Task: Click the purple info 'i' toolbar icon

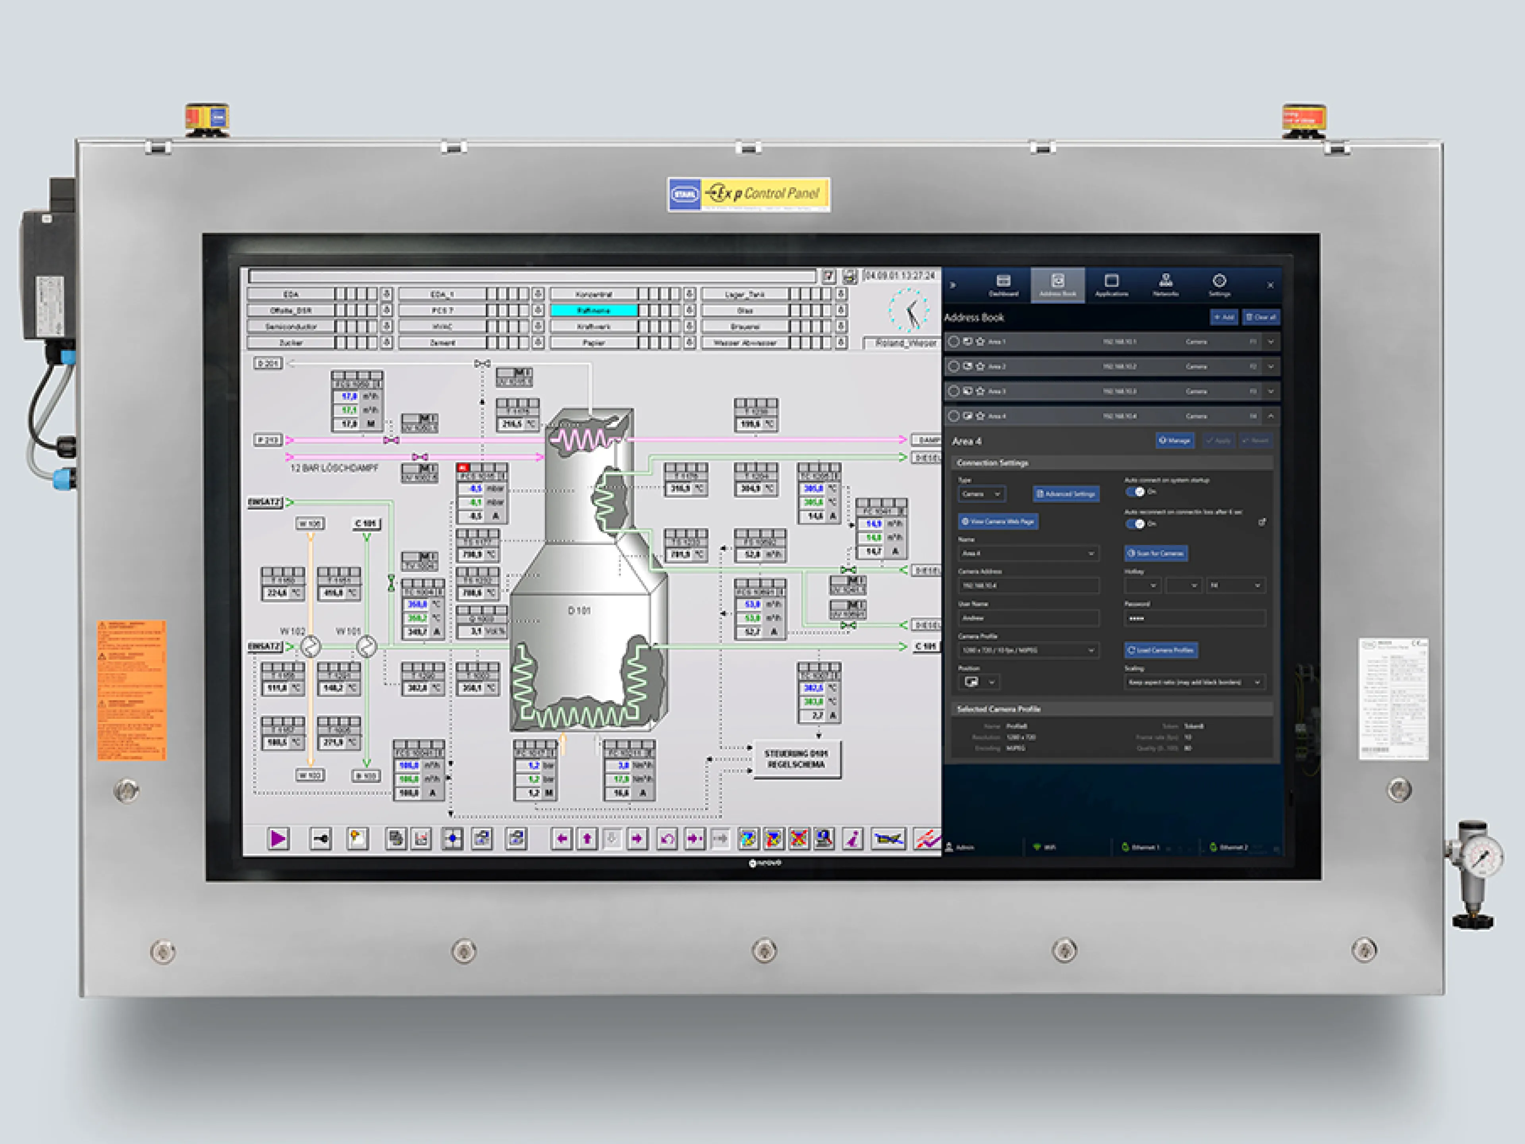Action: coord(853,839)
